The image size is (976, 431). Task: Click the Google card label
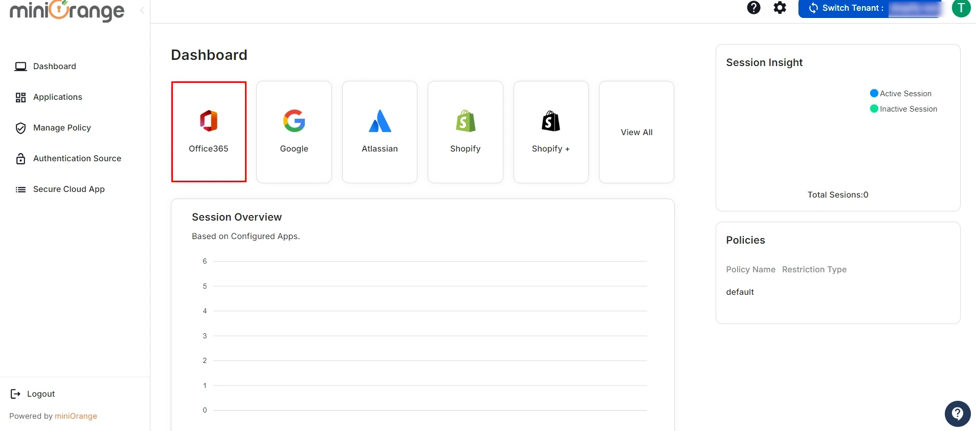(x=294, y=148)
